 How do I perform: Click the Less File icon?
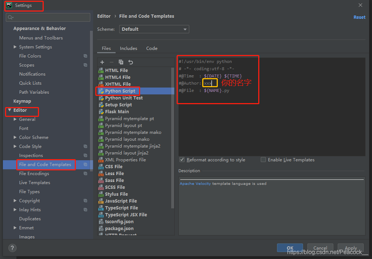click(x=101, y=174)
